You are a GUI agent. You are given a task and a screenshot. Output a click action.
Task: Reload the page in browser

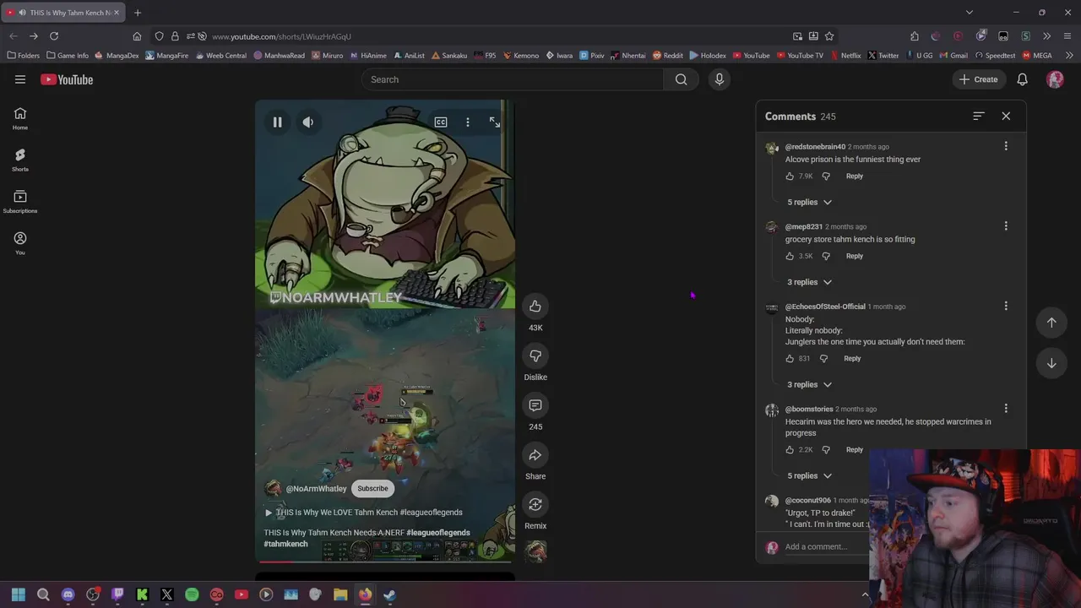[x=54, y=36]
